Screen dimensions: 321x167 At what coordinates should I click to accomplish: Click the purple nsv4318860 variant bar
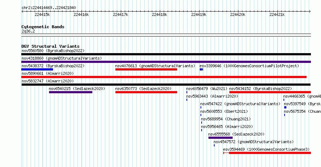(166, 62)
